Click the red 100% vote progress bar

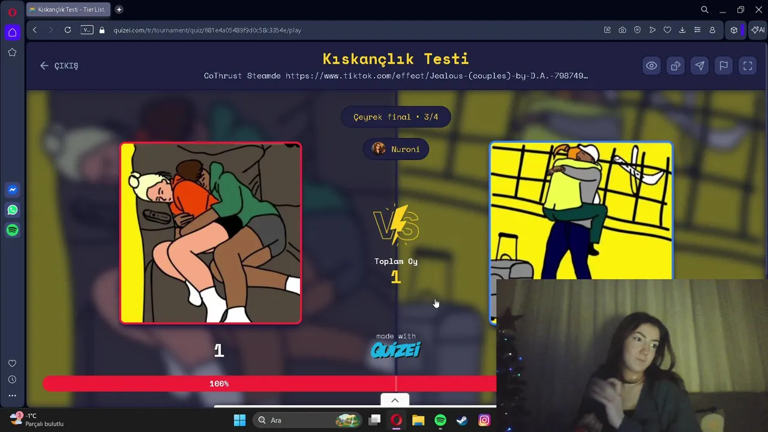[x=269, y=383]
